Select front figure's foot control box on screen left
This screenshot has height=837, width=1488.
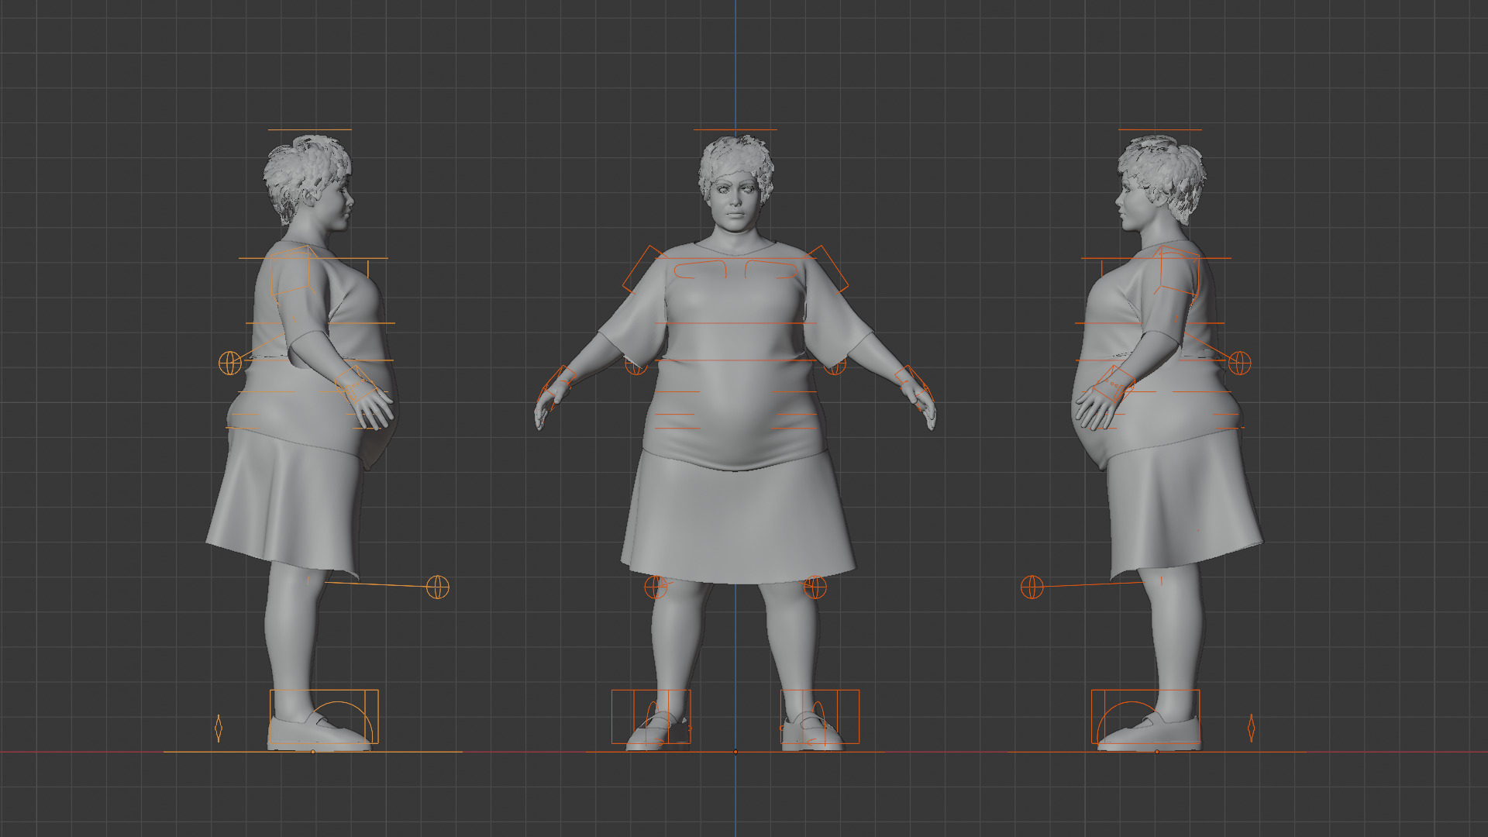click(x=651, y=717)
